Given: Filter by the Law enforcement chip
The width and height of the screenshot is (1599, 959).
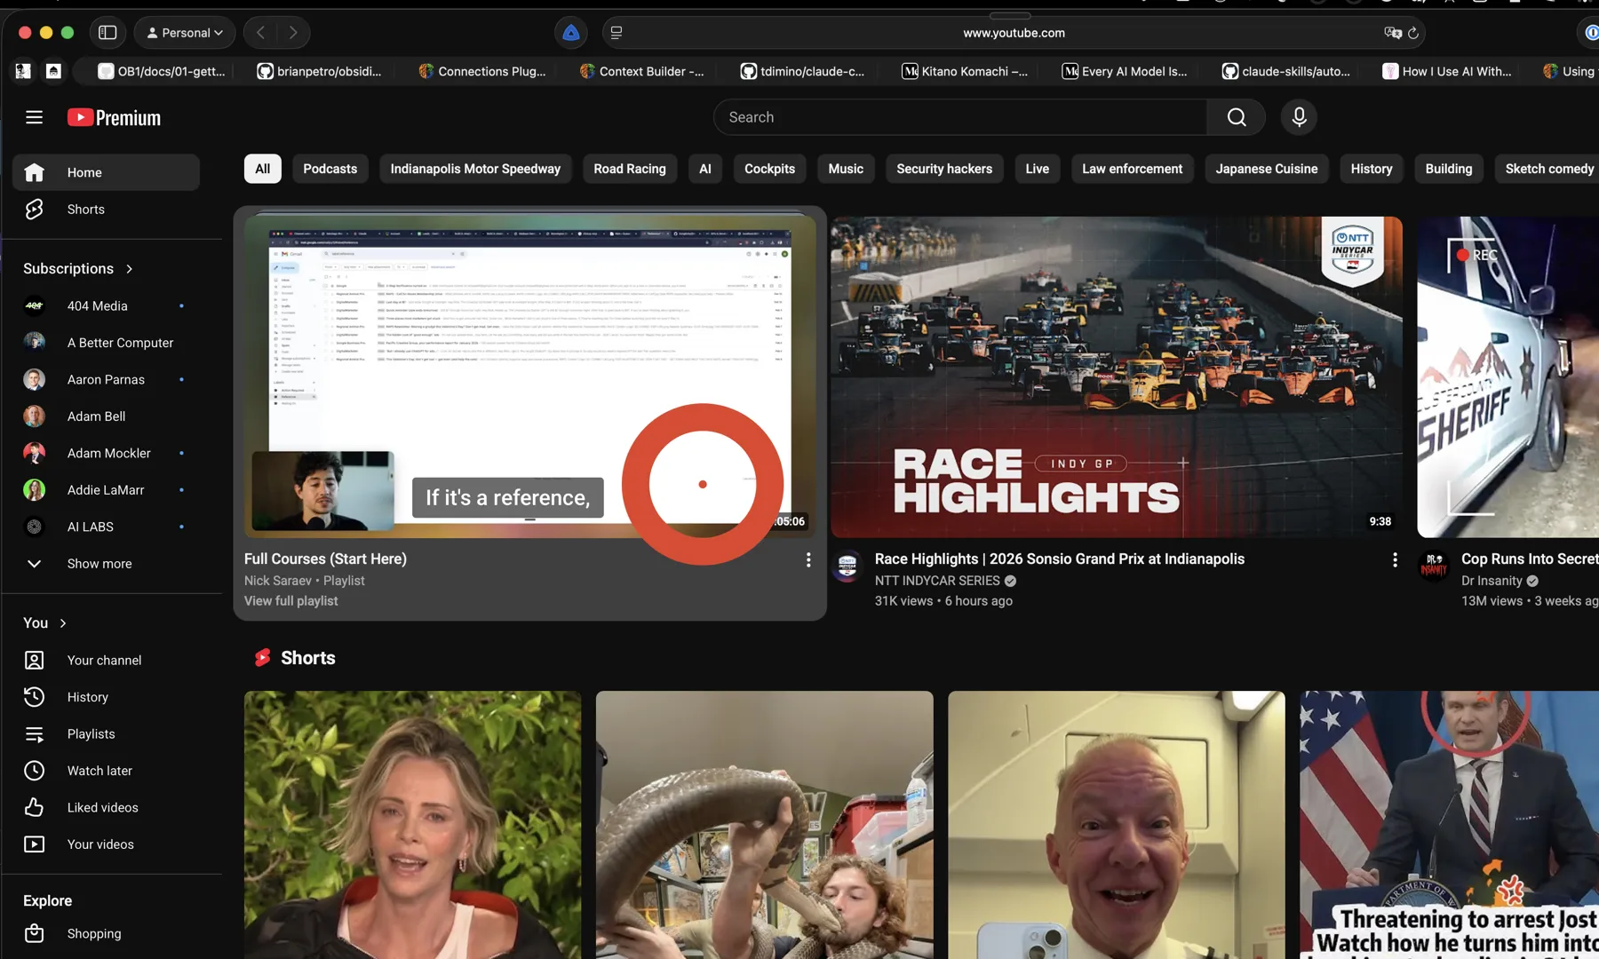Looking at the screenshot, I should coord(1132,169).
